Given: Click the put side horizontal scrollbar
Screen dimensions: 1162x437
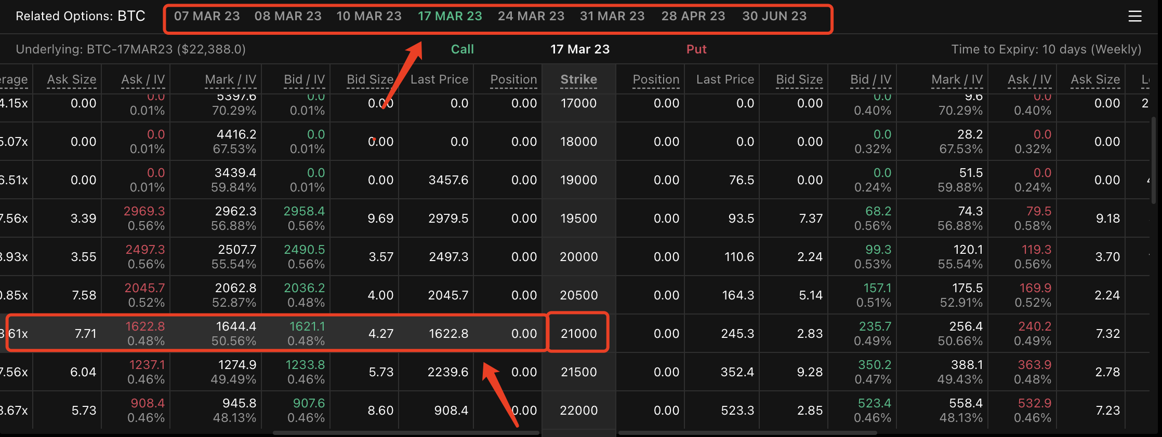Looking at the screenshot, I should [x=747, y=432].
